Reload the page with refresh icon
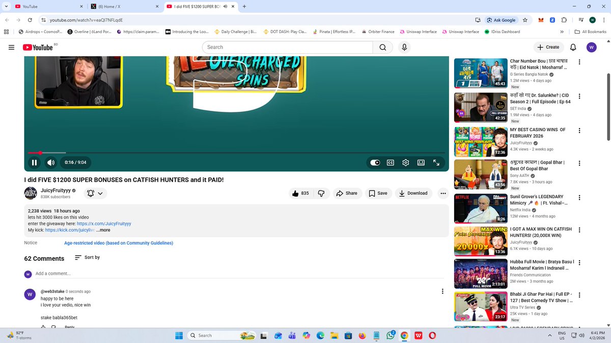611x343 pixels. click(30, 20)
